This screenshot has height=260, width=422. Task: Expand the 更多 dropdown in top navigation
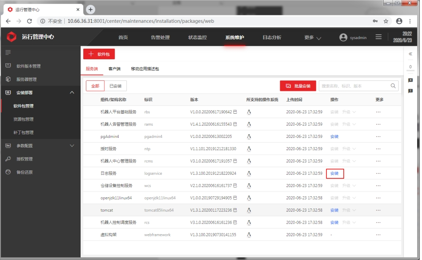(313, 38)
